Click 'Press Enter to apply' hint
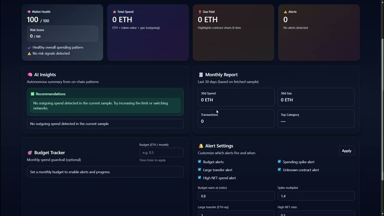 [152, 160]
